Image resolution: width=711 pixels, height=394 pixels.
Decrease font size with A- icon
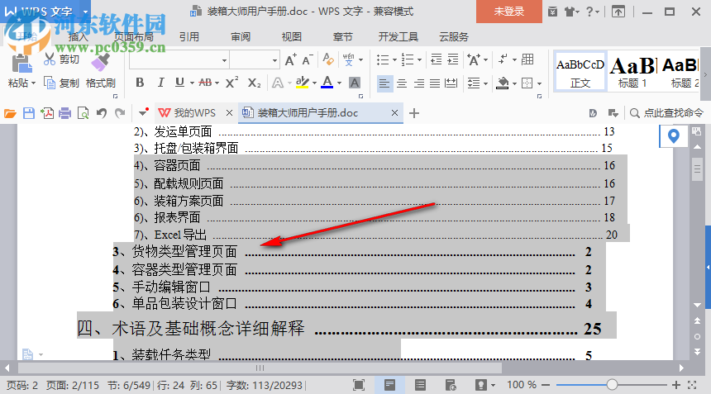coord(308,59)
